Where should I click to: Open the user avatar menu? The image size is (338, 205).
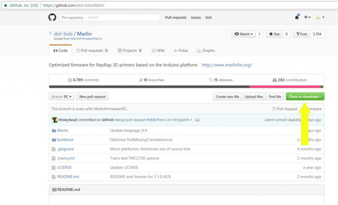coord(320,17)
